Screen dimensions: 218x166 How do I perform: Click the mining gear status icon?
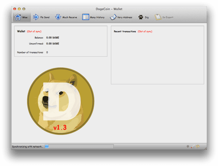[x=188, y=146]
